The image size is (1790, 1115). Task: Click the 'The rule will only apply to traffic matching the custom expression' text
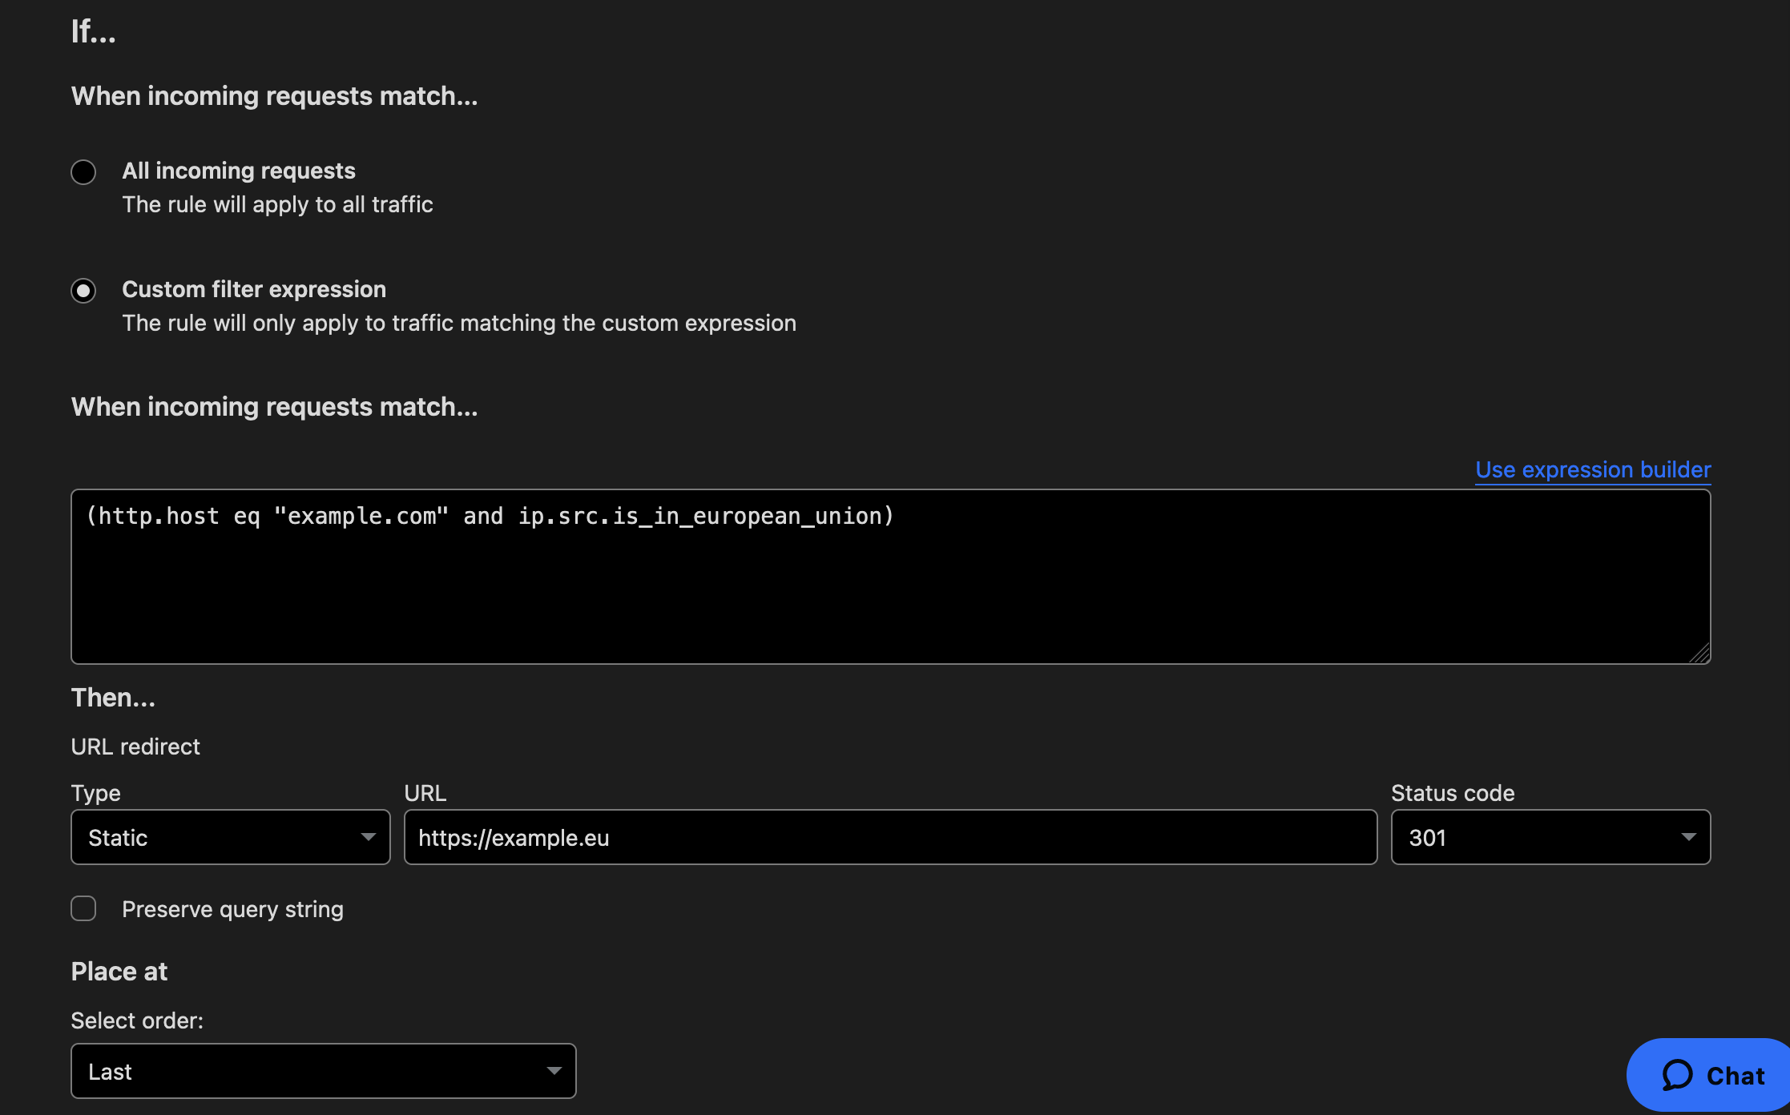click(459, 323)
